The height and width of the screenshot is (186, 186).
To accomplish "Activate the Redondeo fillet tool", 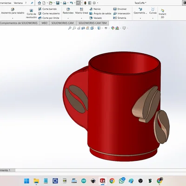I will (x=68, y=11).
